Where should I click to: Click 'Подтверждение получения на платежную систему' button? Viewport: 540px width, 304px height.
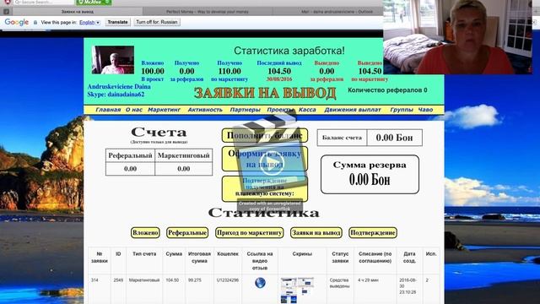pyautogui.click(x=264, y=188)
